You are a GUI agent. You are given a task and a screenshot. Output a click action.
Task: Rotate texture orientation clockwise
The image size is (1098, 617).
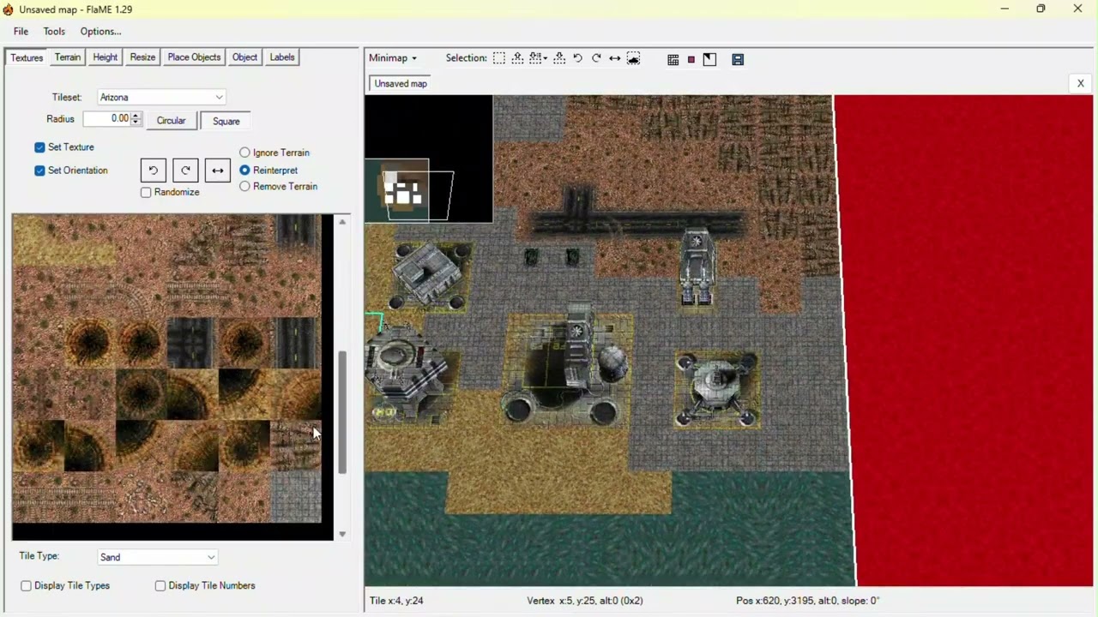pyautogui.click(x=185, y=171)
